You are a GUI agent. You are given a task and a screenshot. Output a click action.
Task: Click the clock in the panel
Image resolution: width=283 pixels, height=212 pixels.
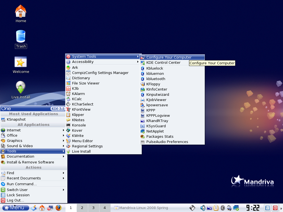253,208
